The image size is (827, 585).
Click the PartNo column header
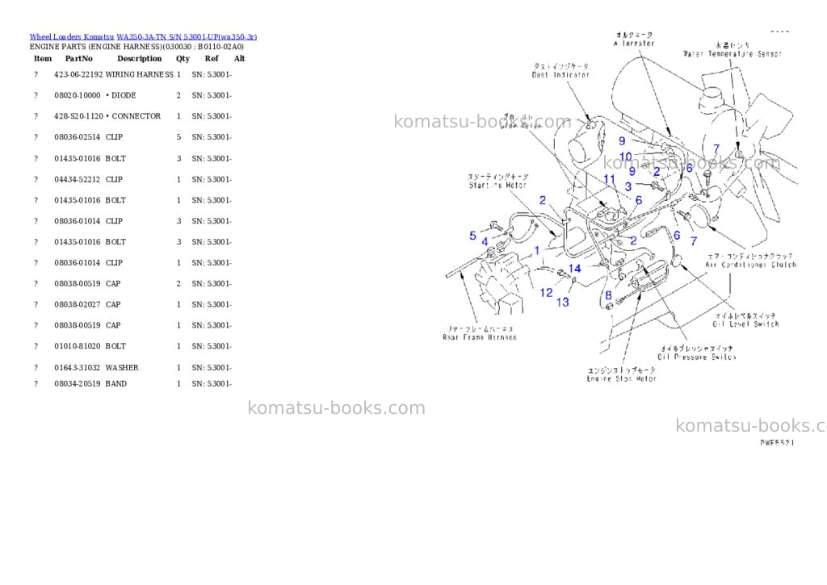click(x=78, y=58)
